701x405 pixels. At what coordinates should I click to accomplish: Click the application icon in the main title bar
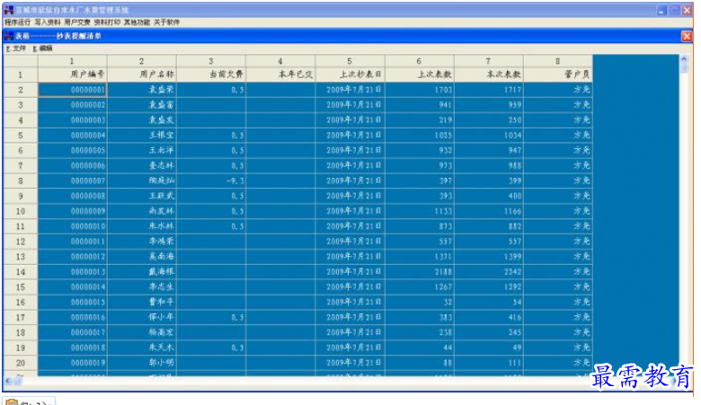(x=8, y=10)
